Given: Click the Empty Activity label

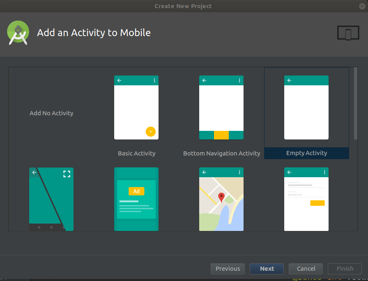Looking at the screenshot, I should 306,153.
